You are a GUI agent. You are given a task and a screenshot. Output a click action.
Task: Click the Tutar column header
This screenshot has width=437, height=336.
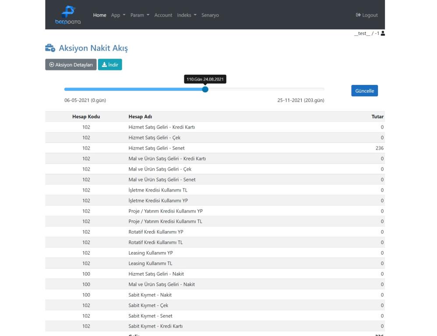(x=377, y=117)
